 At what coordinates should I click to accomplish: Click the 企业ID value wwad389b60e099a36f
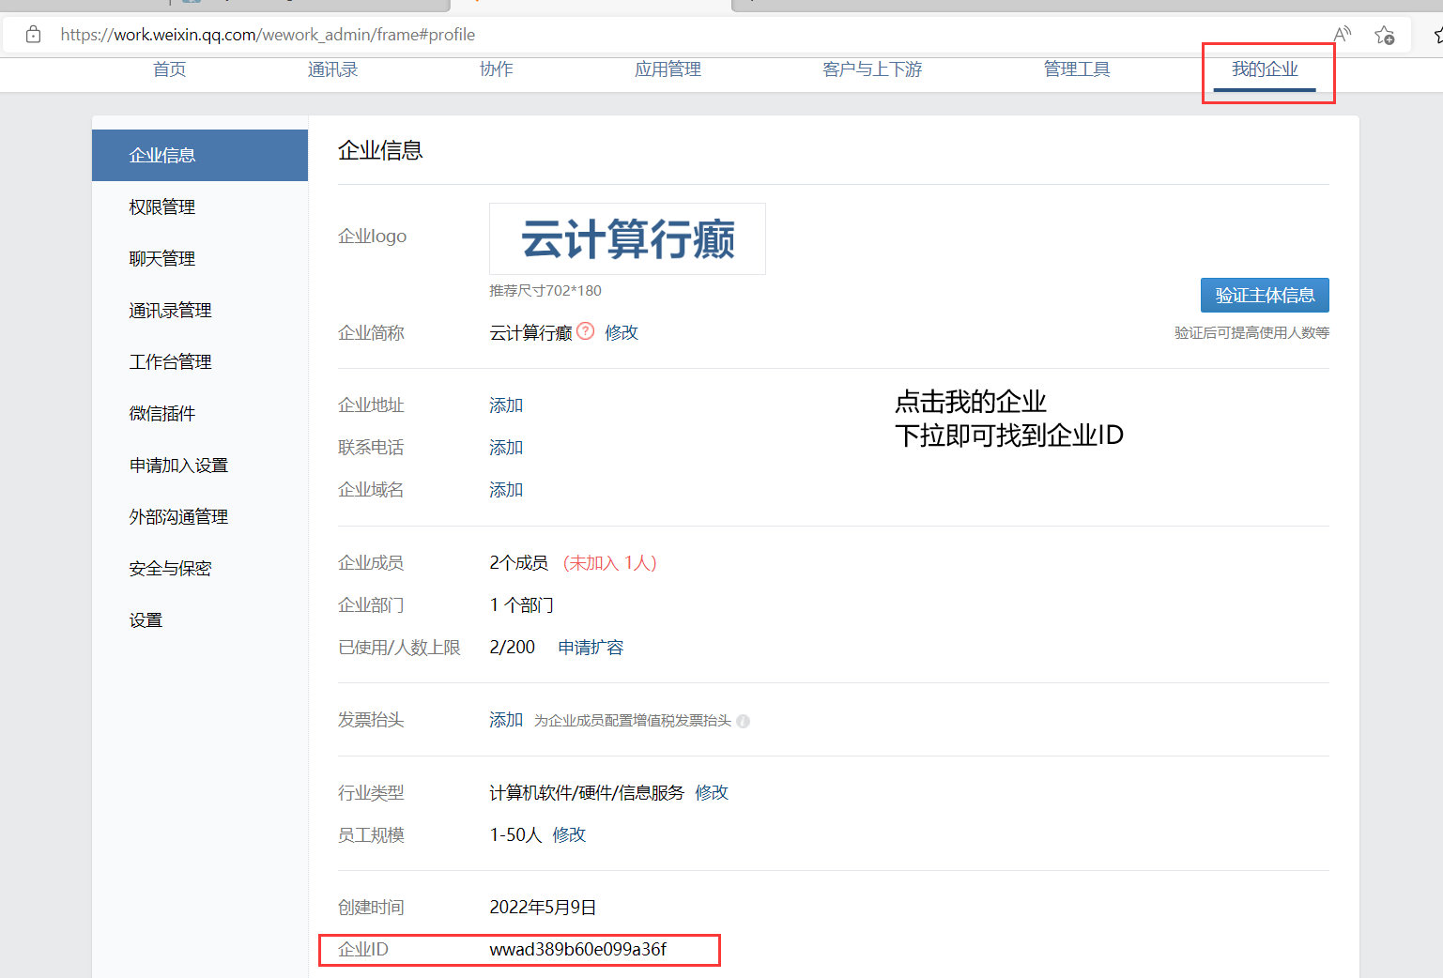click(x=578, y=950)
